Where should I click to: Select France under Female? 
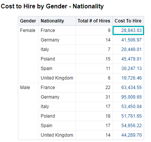click(x=48, y=30)
